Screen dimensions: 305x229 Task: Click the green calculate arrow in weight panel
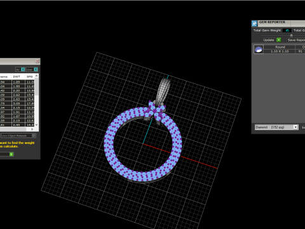[x=11, y=154]
